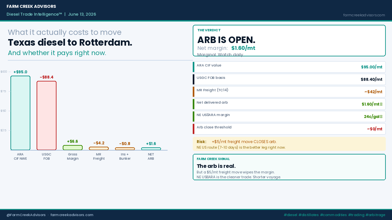
Task: Click the #diesel hashtag
Action: [290, 215]
